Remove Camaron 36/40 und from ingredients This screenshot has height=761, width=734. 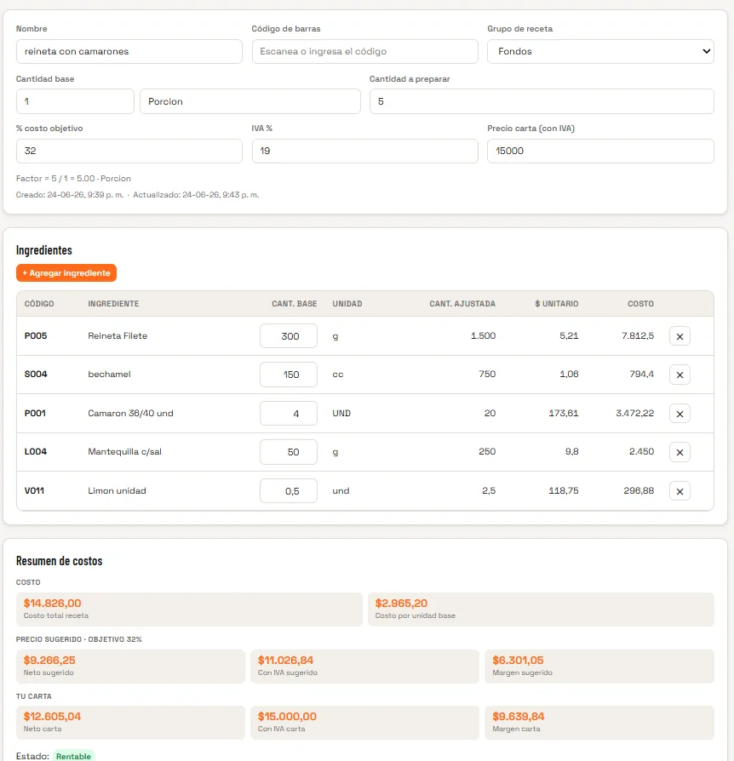pos(680,414)
